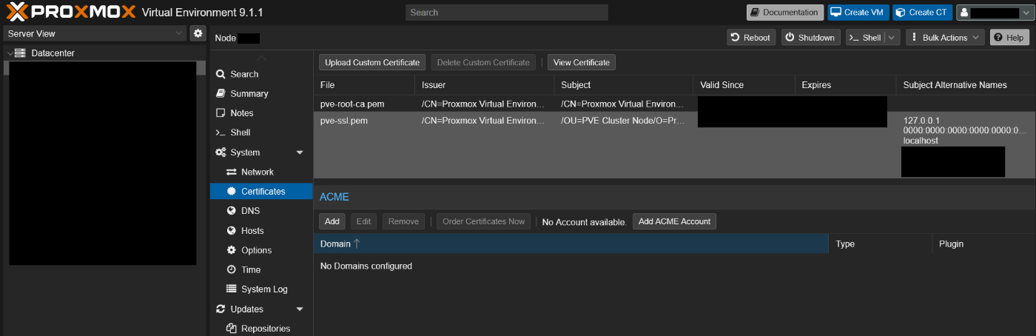
Task: Click the Updates refresh icon
Action: pyautogui.click(x=221, y=309)
